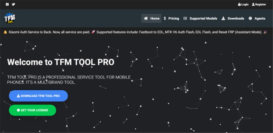Open the Pricing menu item

pos(172,18)
